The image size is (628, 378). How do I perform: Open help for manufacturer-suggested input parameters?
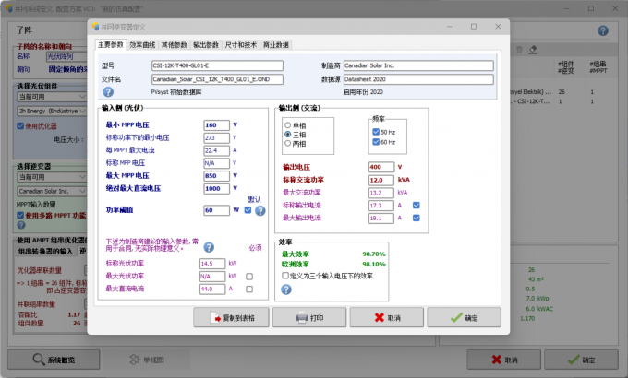click(209, 247)
